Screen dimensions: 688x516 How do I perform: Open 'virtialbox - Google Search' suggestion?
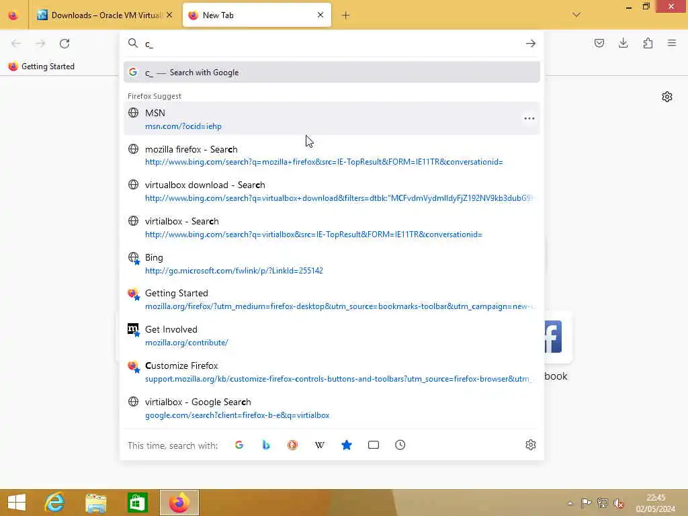click(x=331, y=408)
